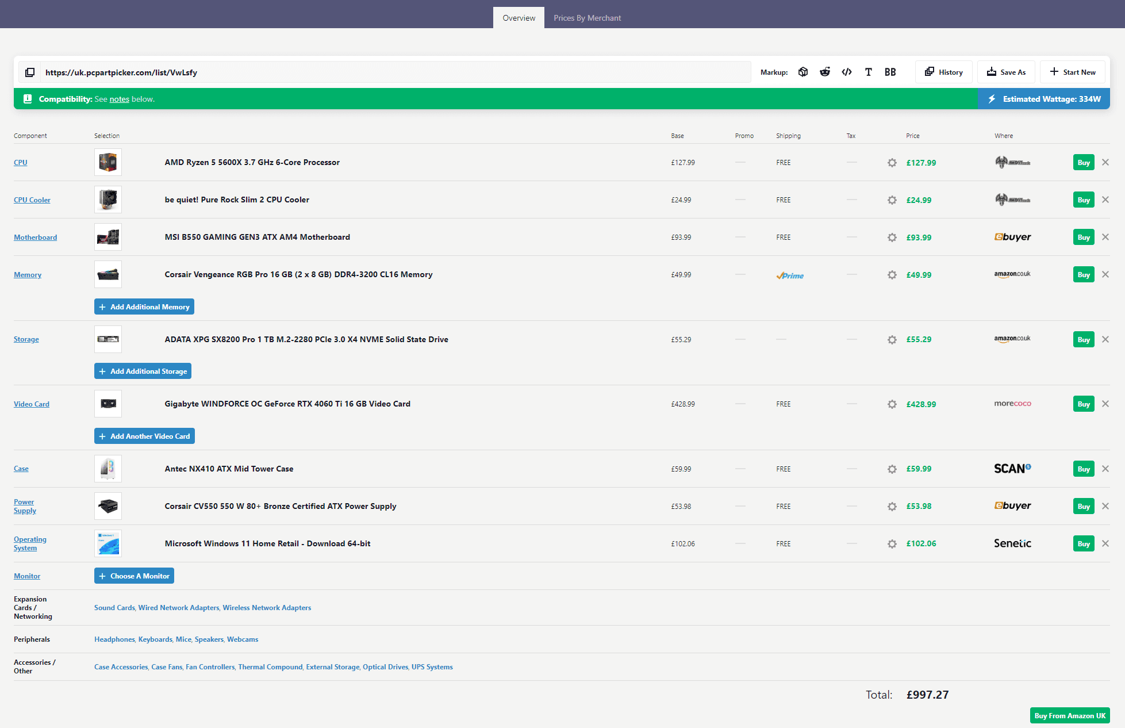
Task: Open price settings gear for Windows 11 Home
Action: 892,544
